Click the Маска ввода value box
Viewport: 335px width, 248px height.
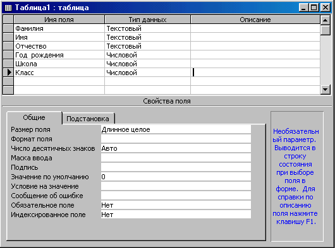[x=176, y=158]
